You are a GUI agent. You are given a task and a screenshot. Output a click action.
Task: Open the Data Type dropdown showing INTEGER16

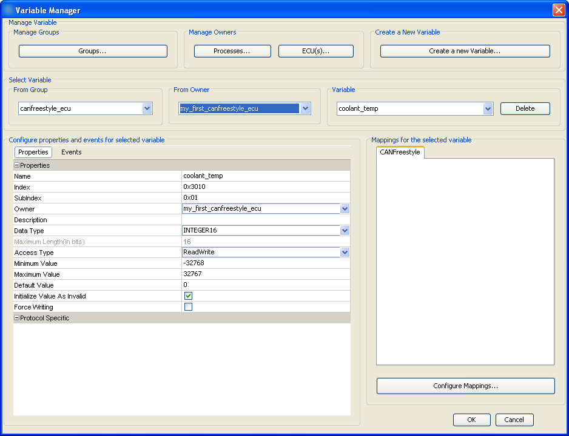(x=345, y=230)
